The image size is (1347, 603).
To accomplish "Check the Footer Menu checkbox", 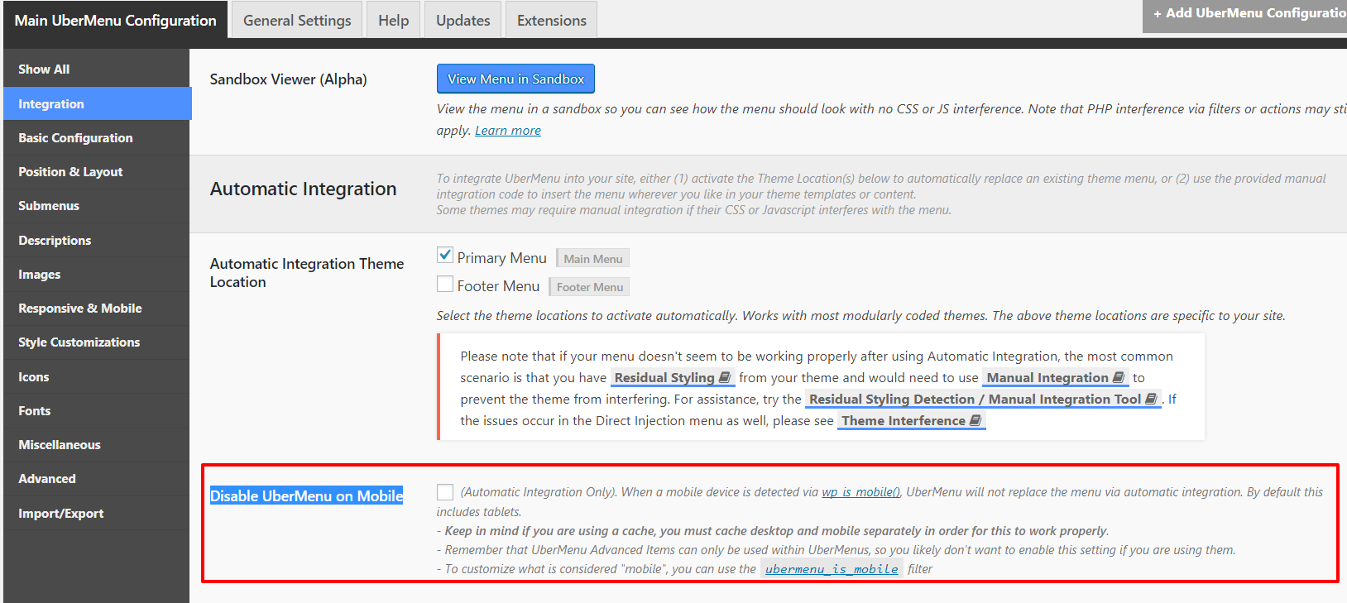I will click(x=445, y=285).
